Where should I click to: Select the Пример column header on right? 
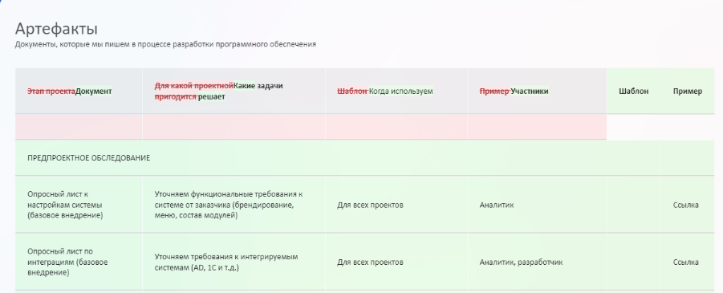click(688, 91)
